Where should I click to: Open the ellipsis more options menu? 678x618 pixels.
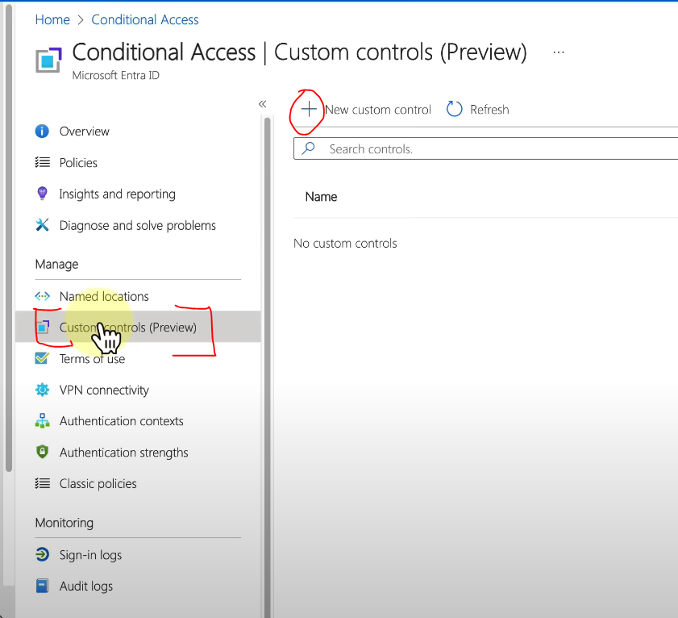coord(559,52)
